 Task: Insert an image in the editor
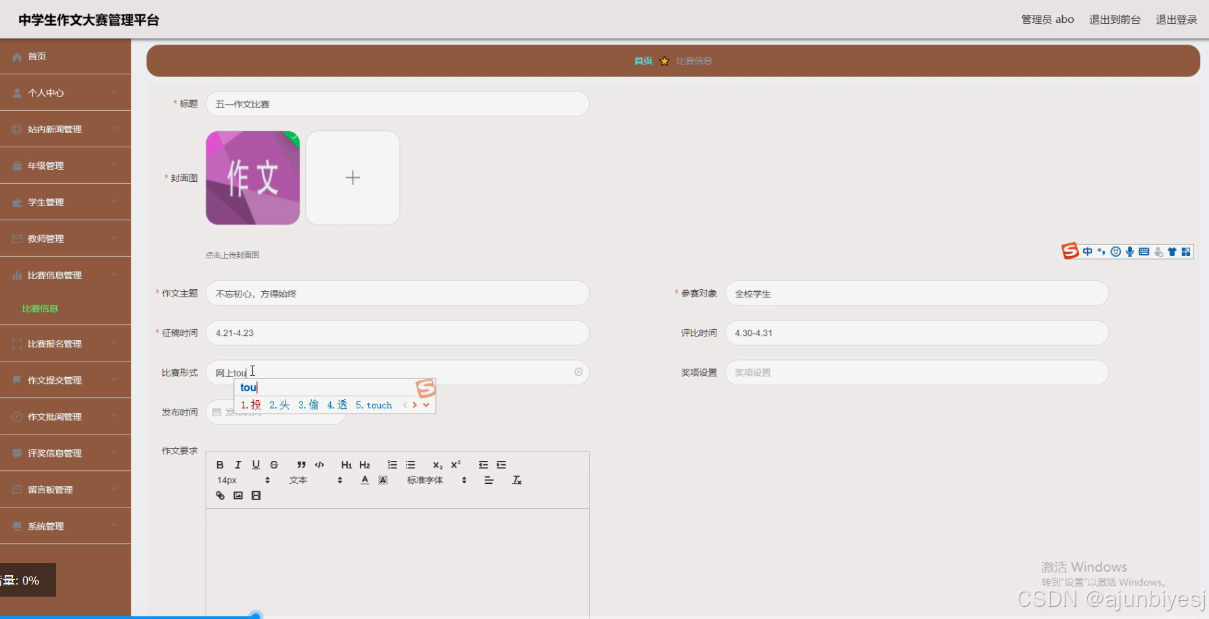coord(238,496)
